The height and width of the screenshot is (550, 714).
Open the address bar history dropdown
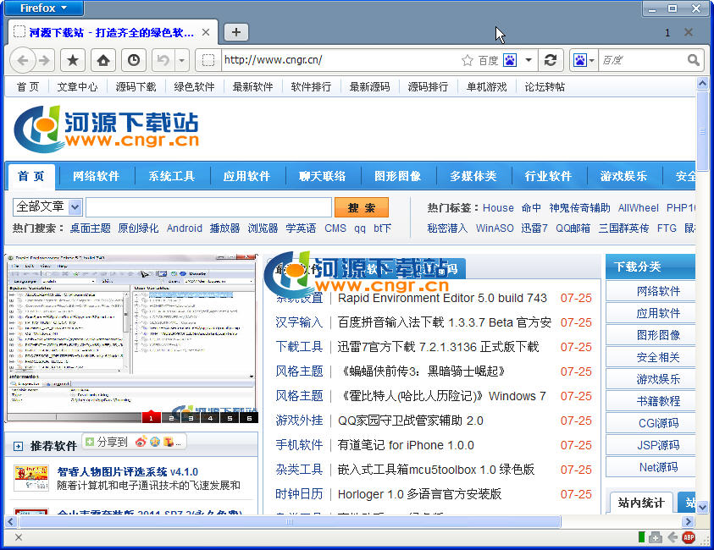pos(529,60)
